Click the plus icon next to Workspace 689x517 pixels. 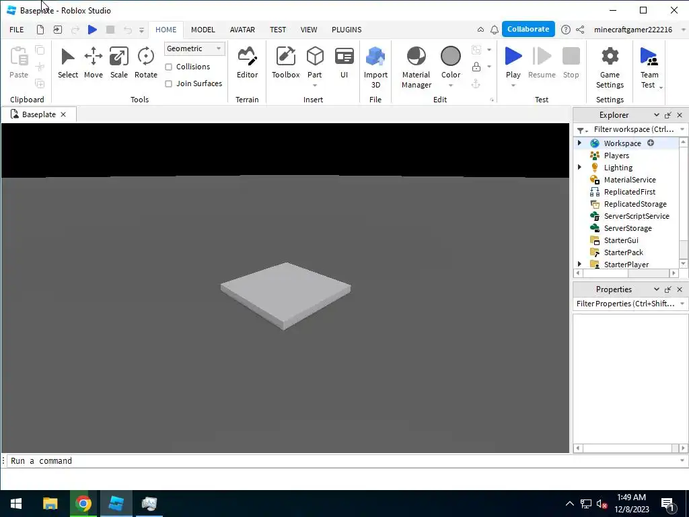click(651, 143)
